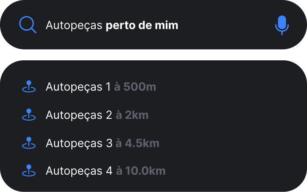Choose the Autopeças 2 suggestion

pos(79,115)
